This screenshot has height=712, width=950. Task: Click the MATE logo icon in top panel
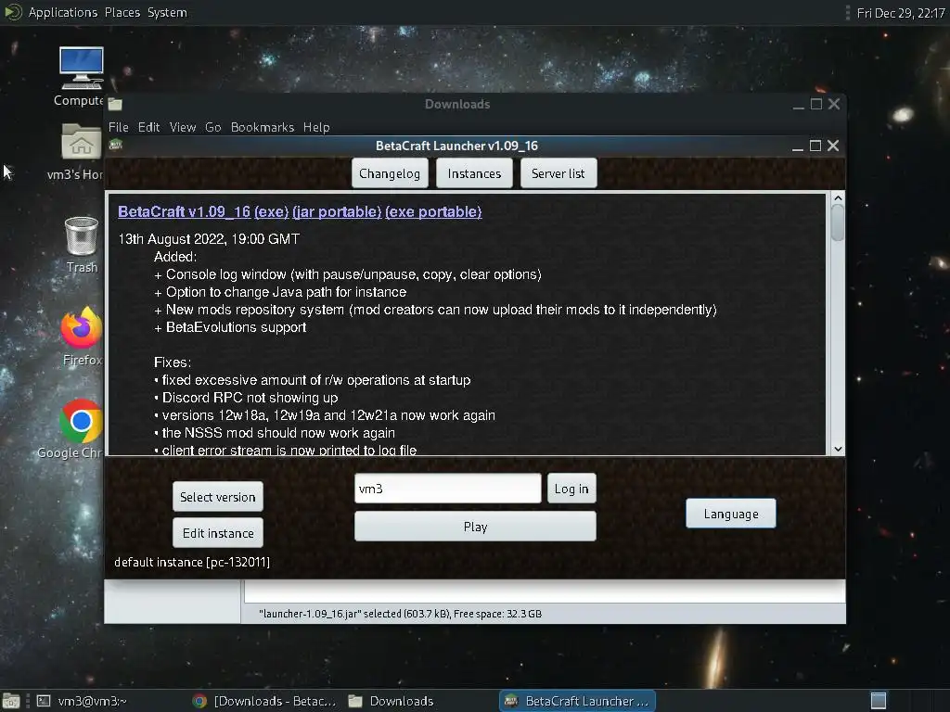12,12
